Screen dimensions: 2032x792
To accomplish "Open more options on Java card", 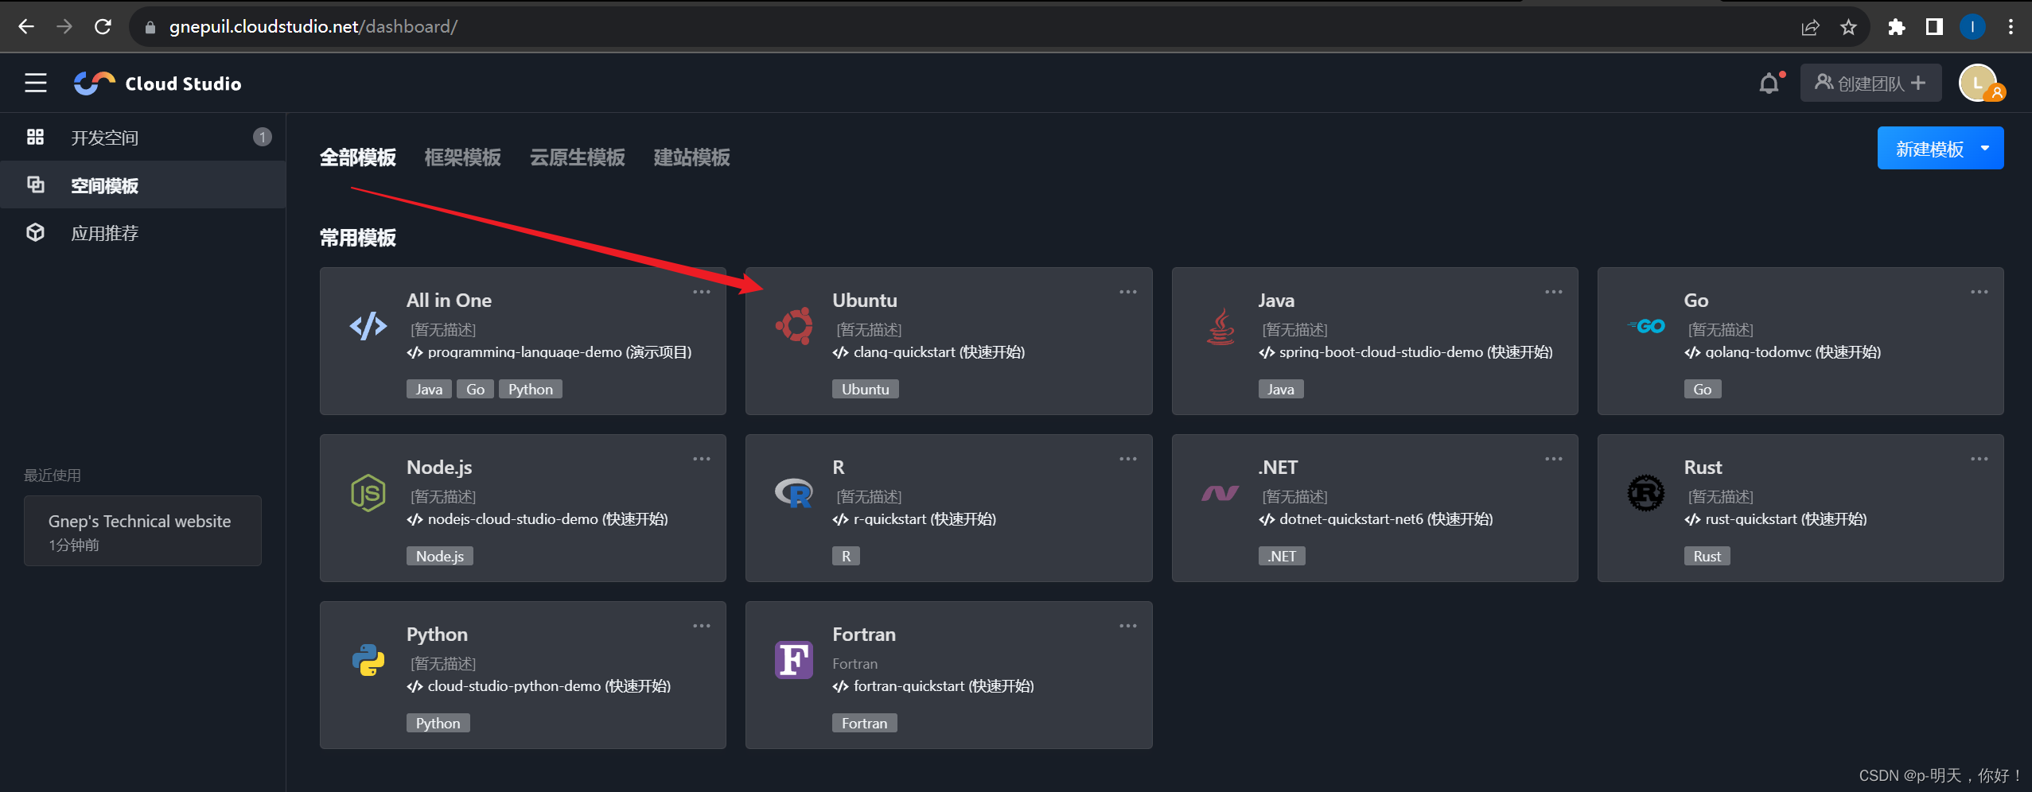I will (x=1553, y=292).
